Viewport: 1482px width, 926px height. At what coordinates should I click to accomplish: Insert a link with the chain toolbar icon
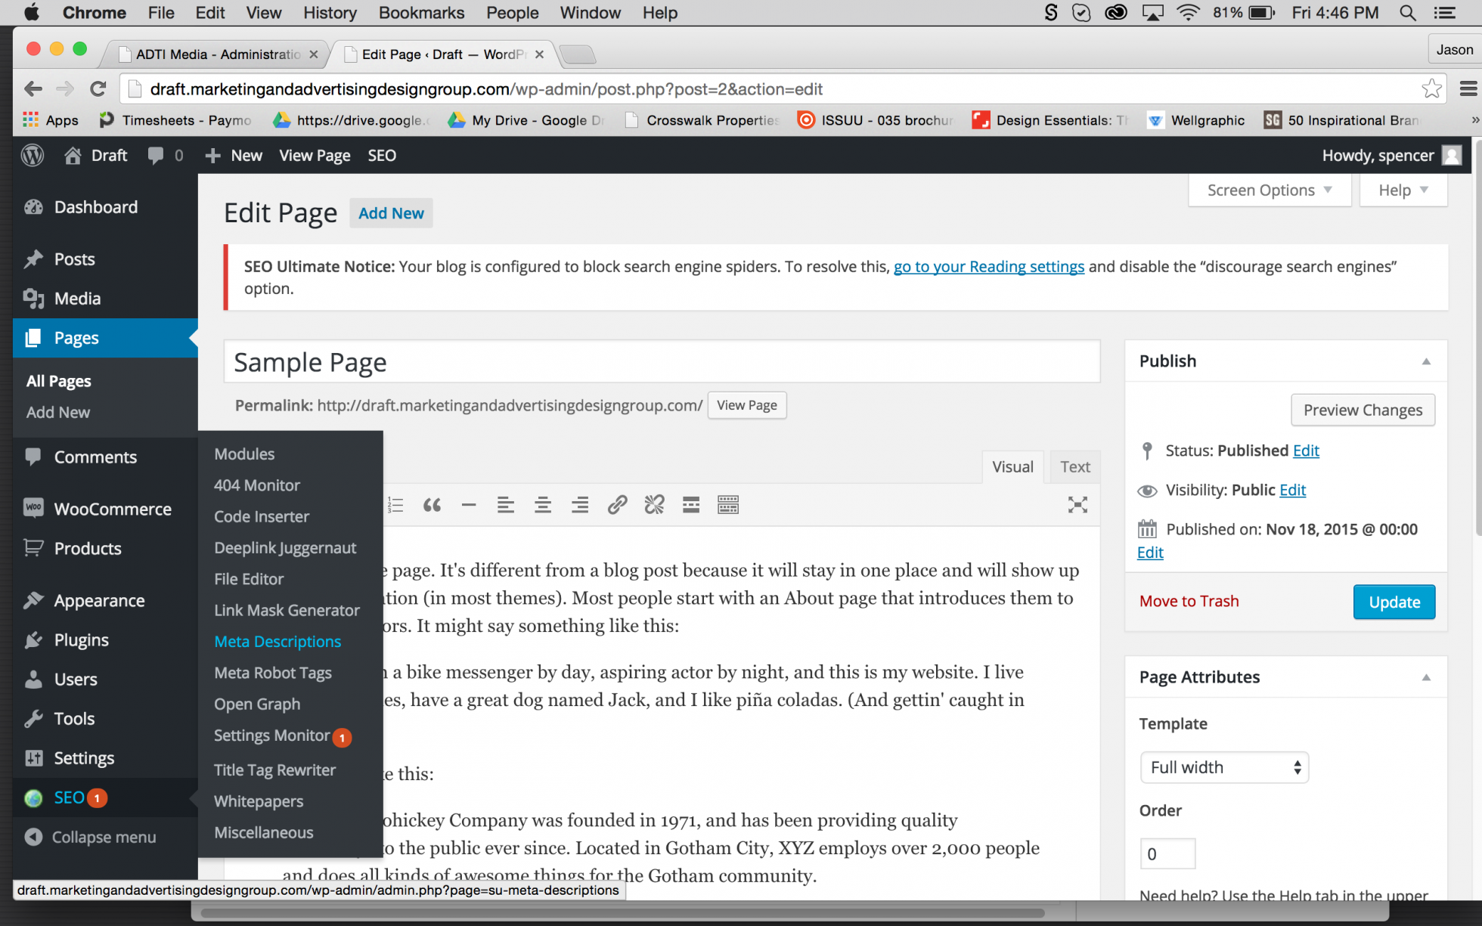click(x=617, y=504)
